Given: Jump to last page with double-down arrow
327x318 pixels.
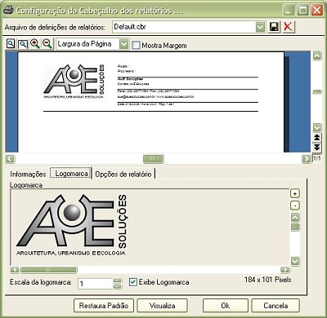Looking at the screenshot, I should pyautogui.click(x=316, y=148).
